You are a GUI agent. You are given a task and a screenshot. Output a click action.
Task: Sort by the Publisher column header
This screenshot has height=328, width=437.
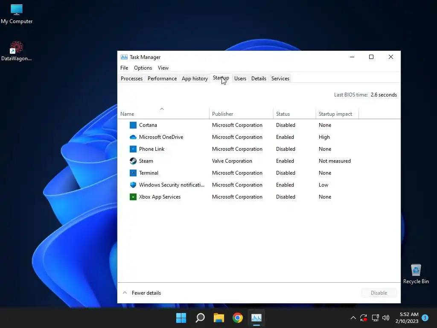241,114
